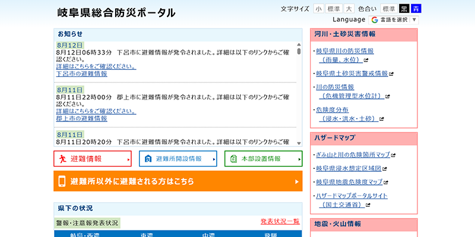Open 岐阜県地震危険度マップ link

[349, 182]
